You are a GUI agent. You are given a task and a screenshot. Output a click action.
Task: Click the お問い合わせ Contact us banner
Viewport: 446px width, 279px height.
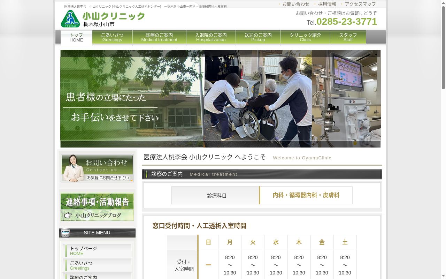point(97,168)
